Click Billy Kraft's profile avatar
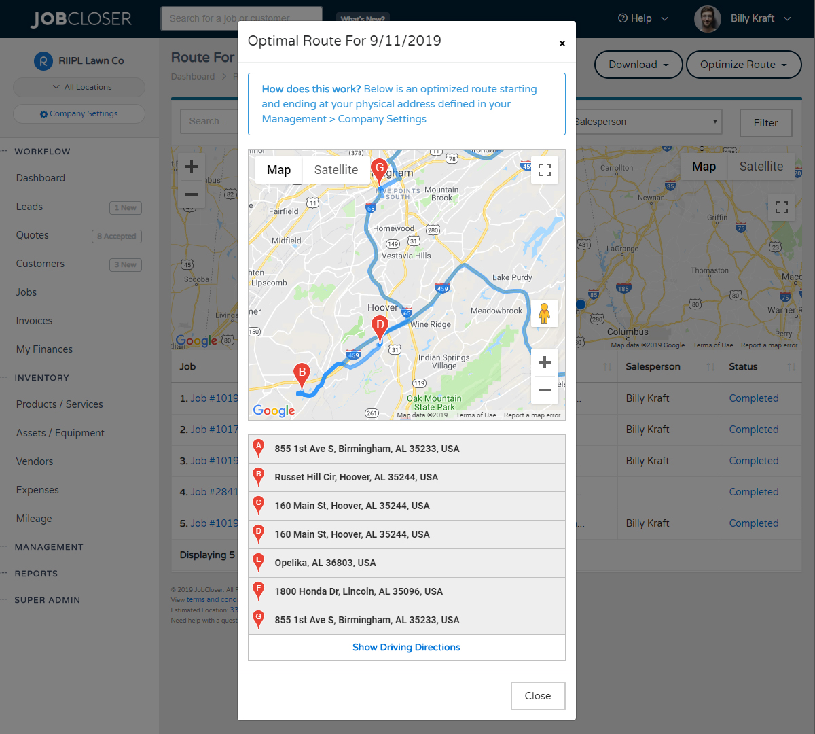This screenshot has height=734, width=815. click(x=707, y=18)
